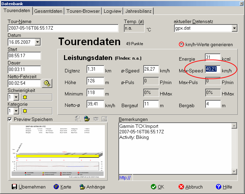Switch to the Gesamtdaten tab
The height and width of the screenshot is (194, 245).
[49, 11]
